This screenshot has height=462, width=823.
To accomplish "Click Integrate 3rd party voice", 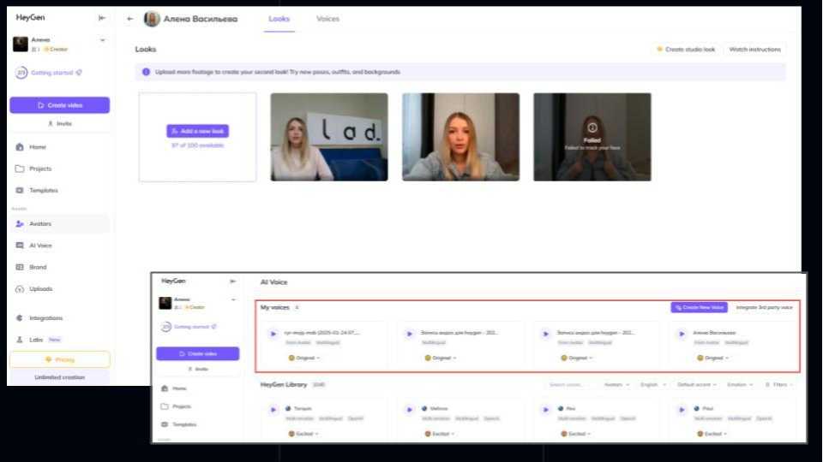I will pos(764,307).
